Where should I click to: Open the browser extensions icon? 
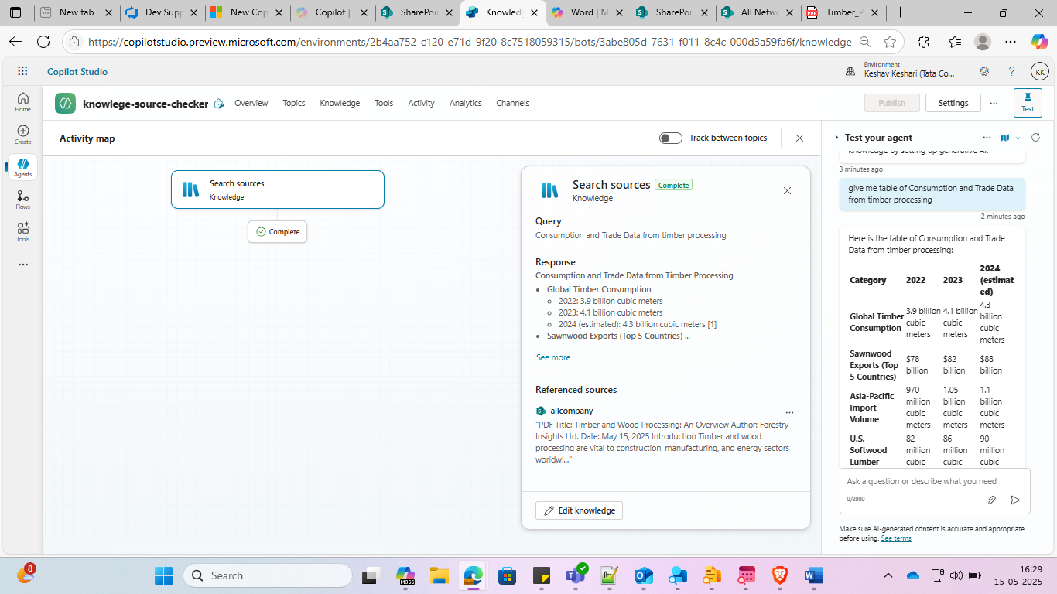923,42
